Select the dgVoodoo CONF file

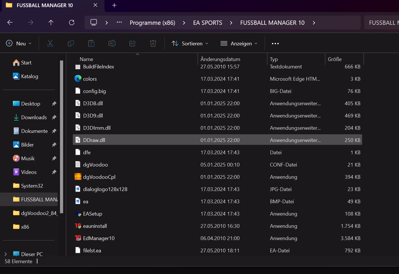217,165
